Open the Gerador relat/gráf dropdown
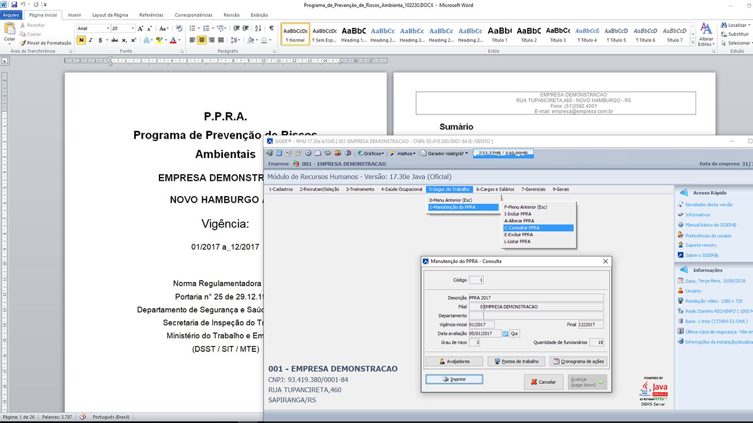The image size is (753, 423). coord(445,153)
